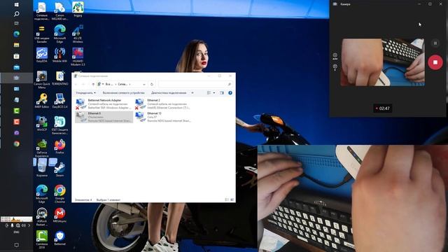Open Task View from the taskbar
The width and height of the screenshot is (448, 252).
tap(17, 23)
